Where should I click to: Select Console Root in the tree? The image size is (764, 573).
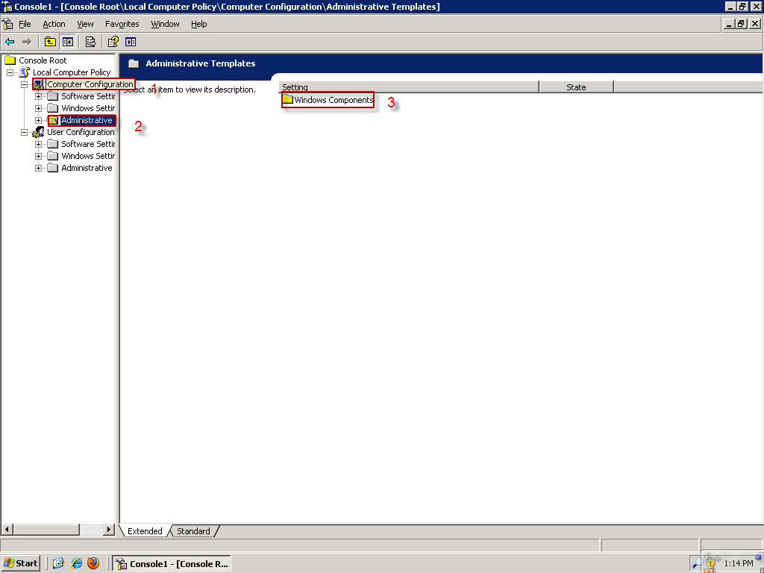43,60
